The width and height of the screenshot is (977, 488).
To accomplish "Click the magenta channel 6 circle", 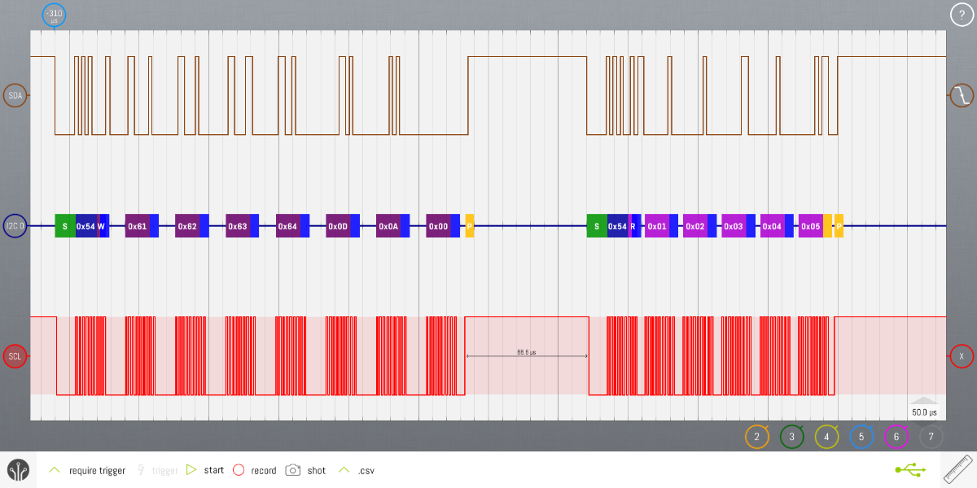I will pos(896,437).
